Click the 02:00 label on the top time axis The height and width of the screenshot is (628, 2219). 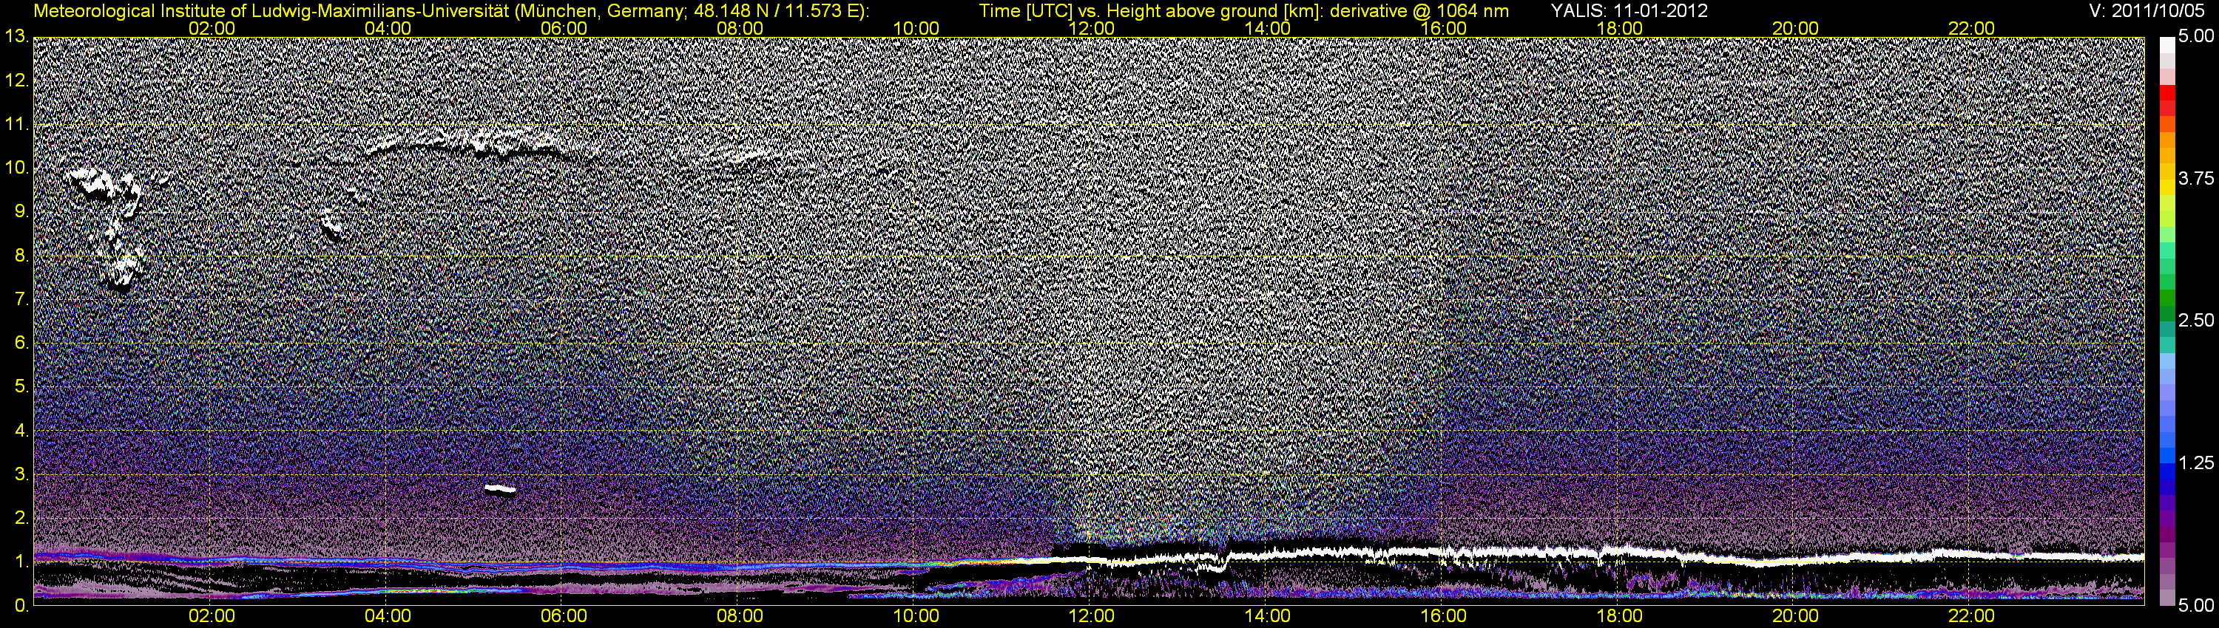coord(212,28)
